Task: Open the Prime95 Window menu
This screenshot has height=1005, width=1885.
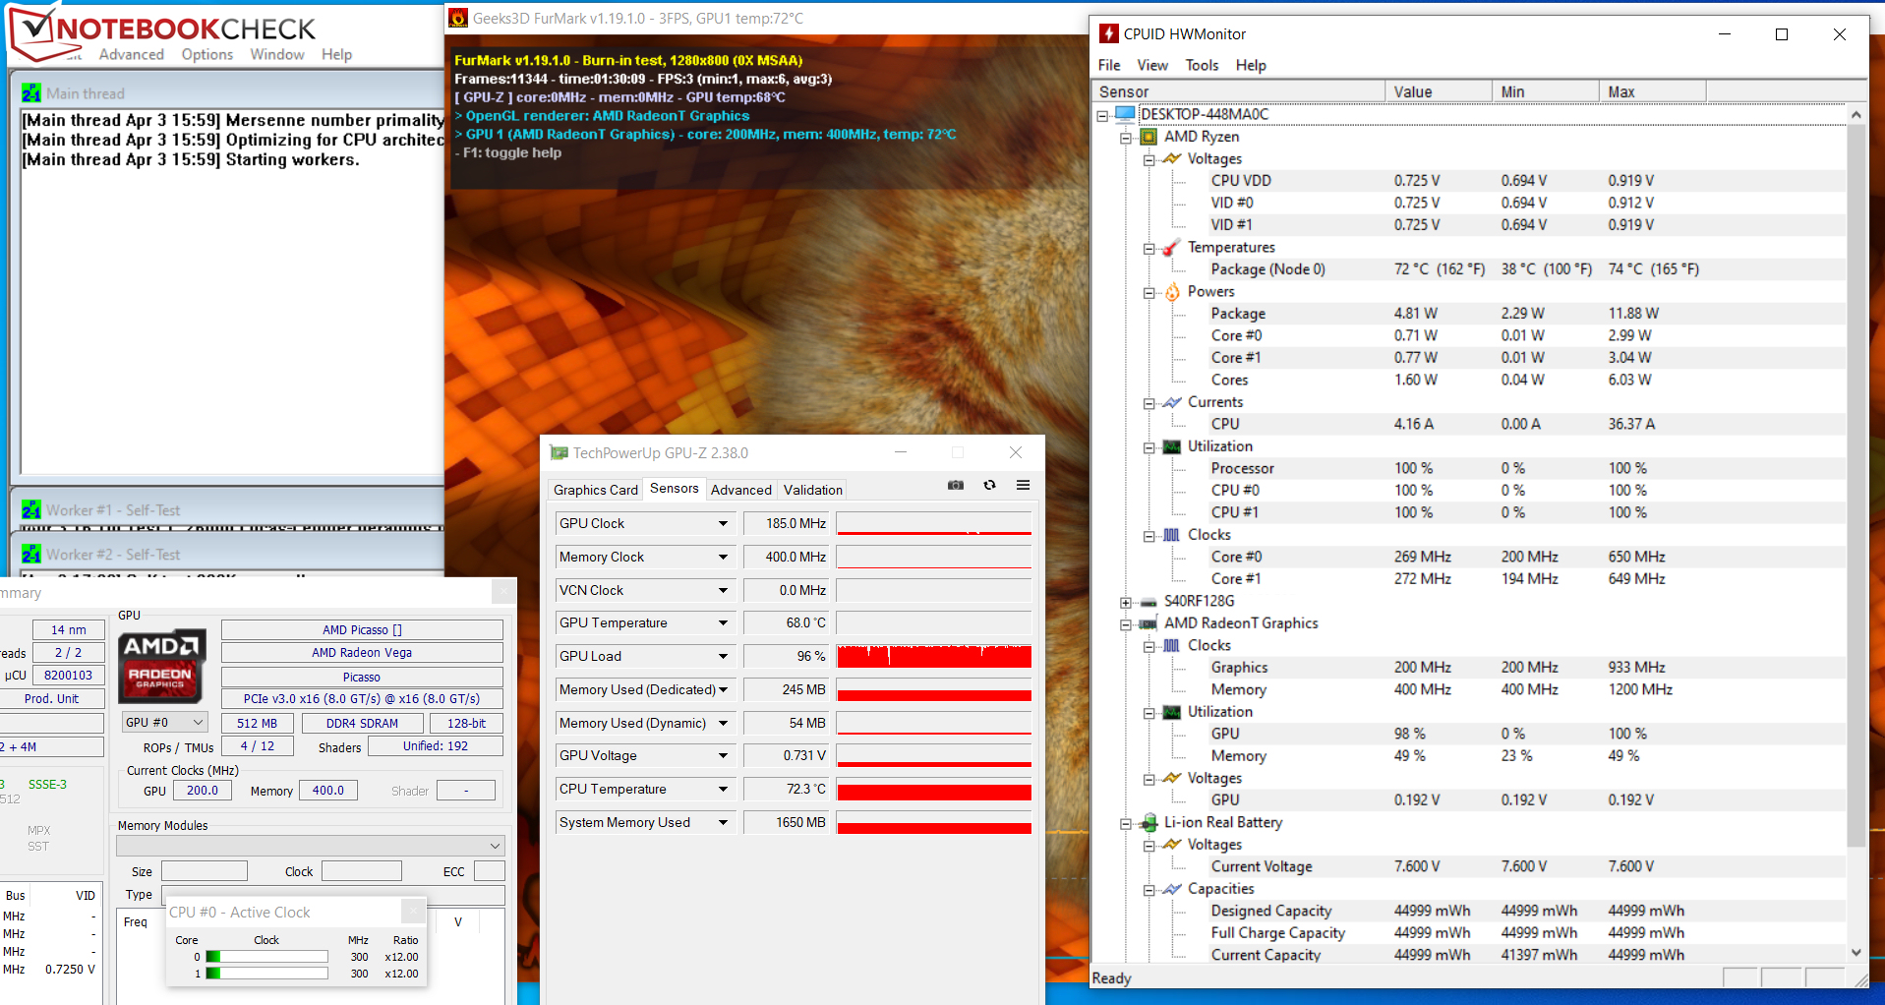Action: 277,55
